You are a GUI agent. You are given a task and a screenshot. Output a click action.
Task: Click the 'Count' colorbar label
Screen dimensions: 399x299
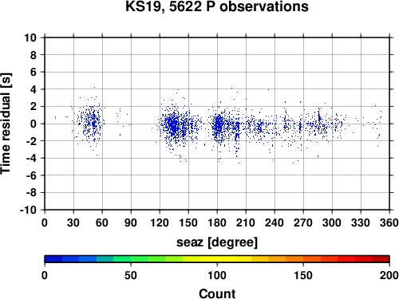217,293
